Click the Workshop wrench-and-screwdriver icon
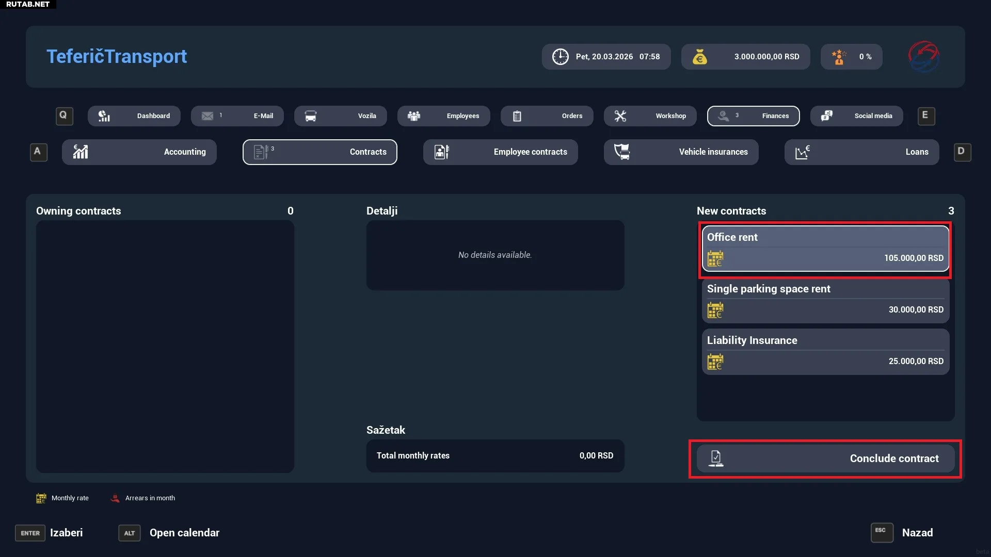 620,116
